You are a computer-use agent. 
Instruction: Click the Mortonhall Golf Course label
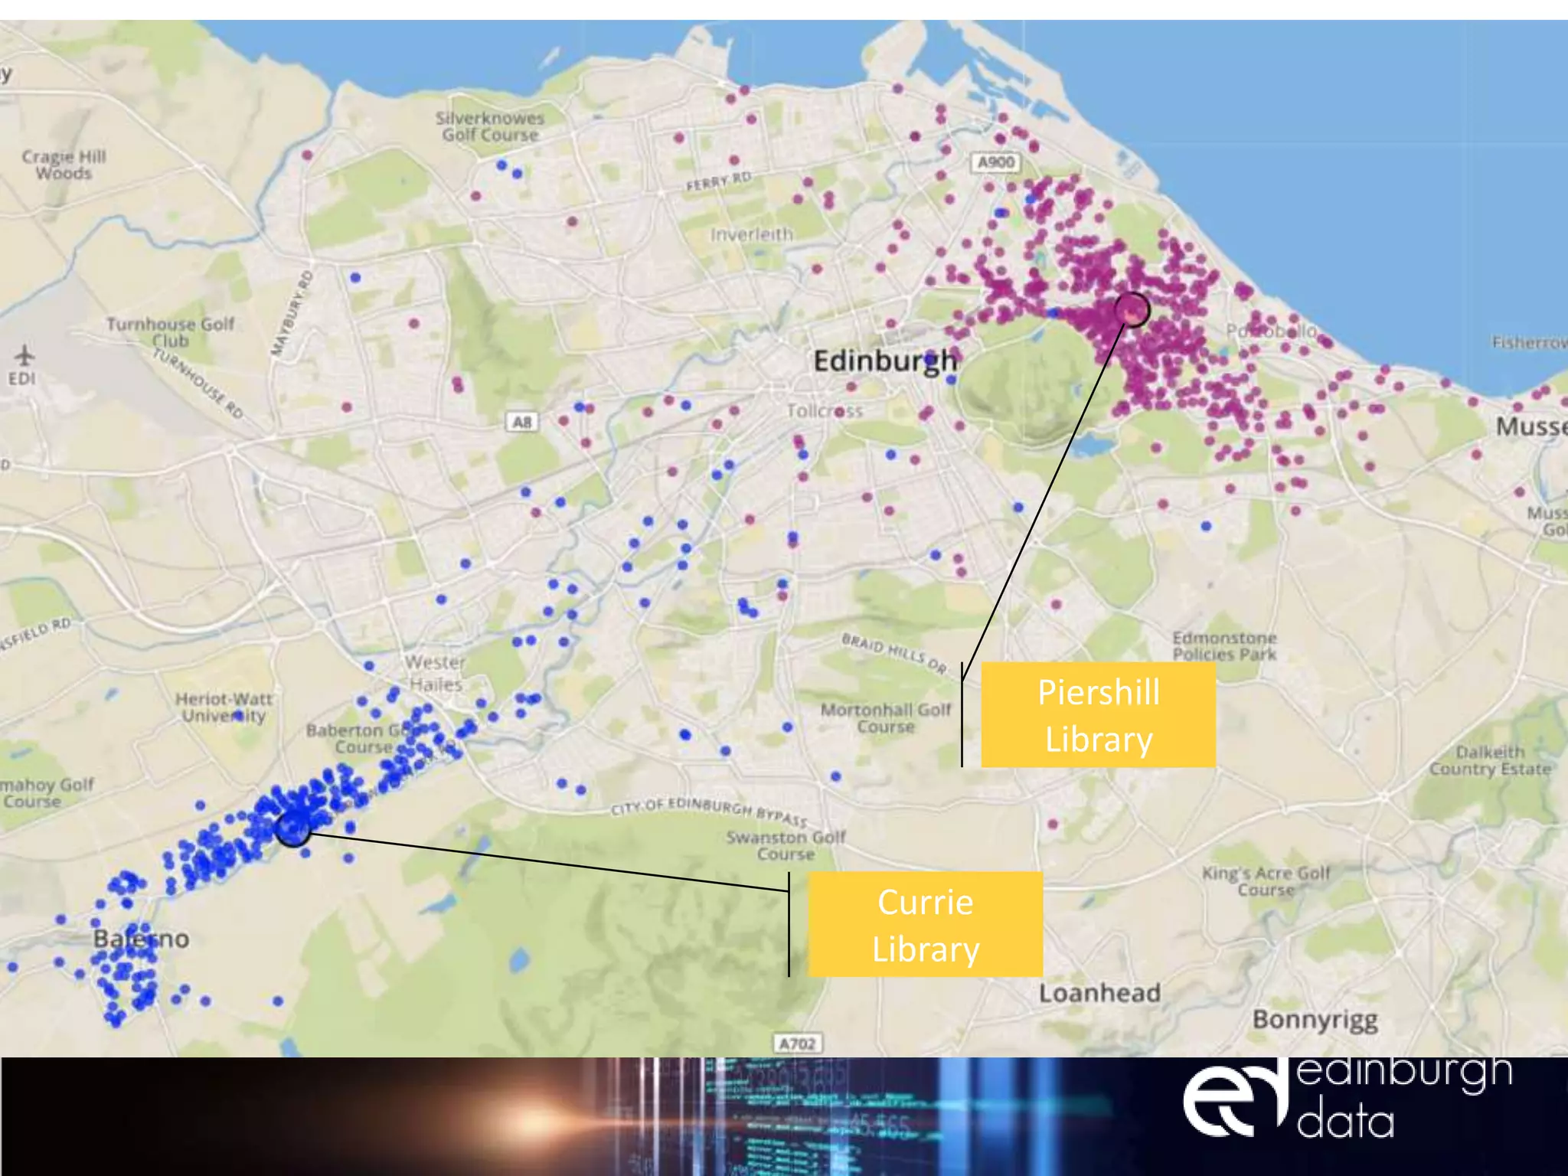[x=885, y=718]
